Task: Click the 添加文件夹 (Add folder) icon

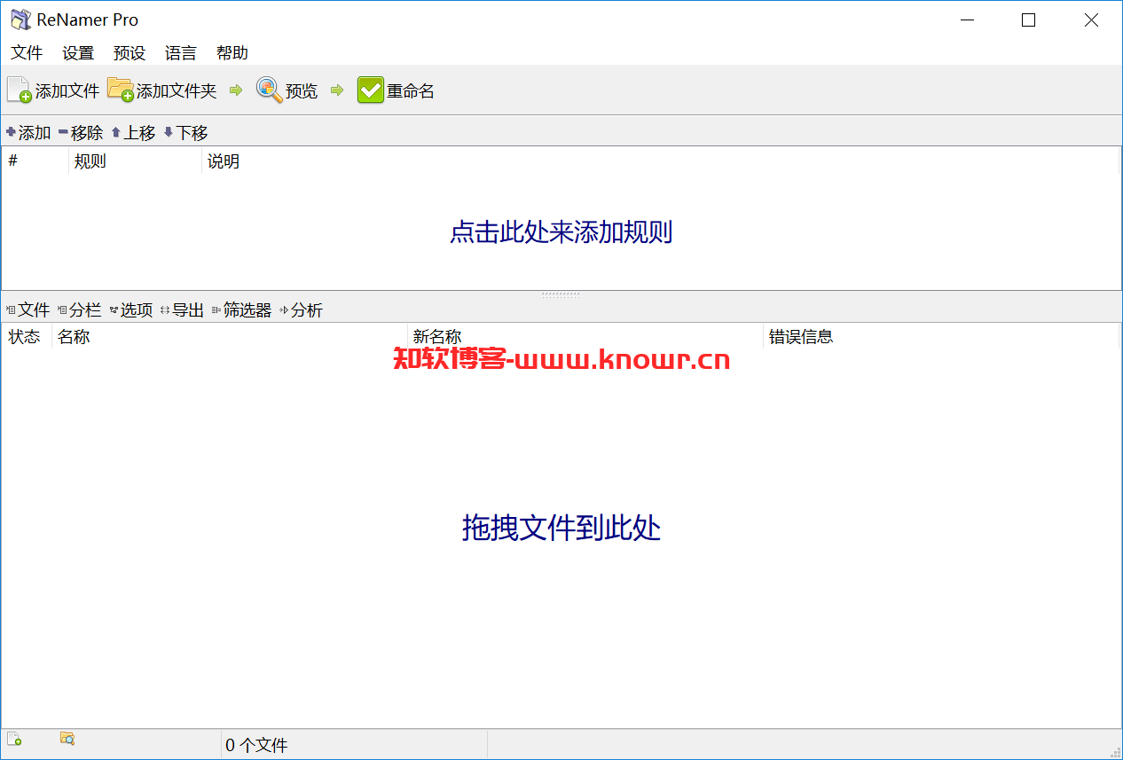Action: point(121,90)
